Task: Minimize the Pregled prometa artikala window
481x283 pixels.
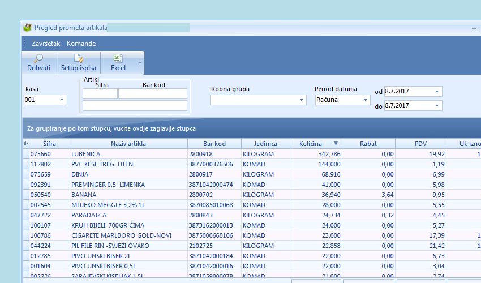Action: pos(473,28)
